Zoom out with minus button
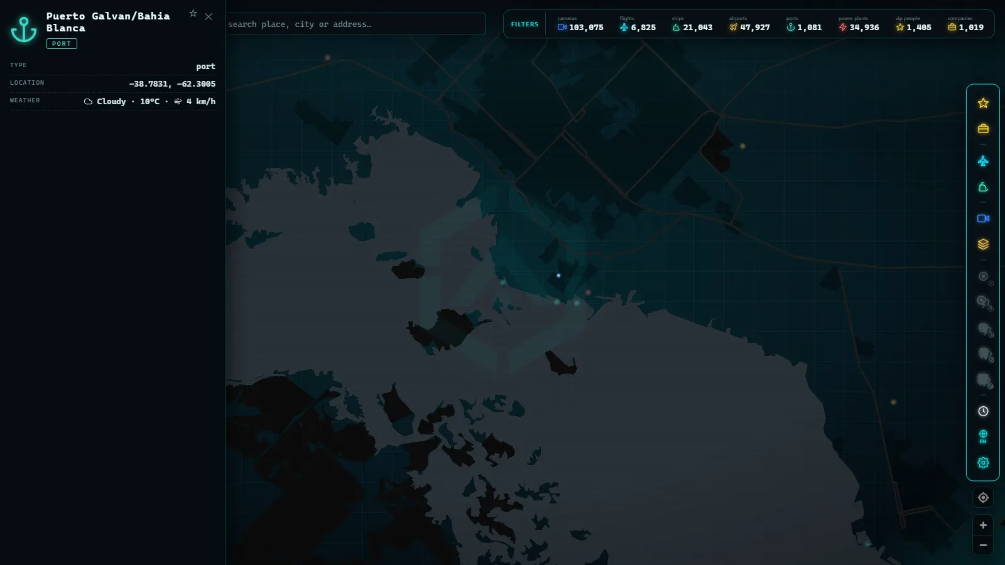1005x565 pixels. tap(983, 545)
